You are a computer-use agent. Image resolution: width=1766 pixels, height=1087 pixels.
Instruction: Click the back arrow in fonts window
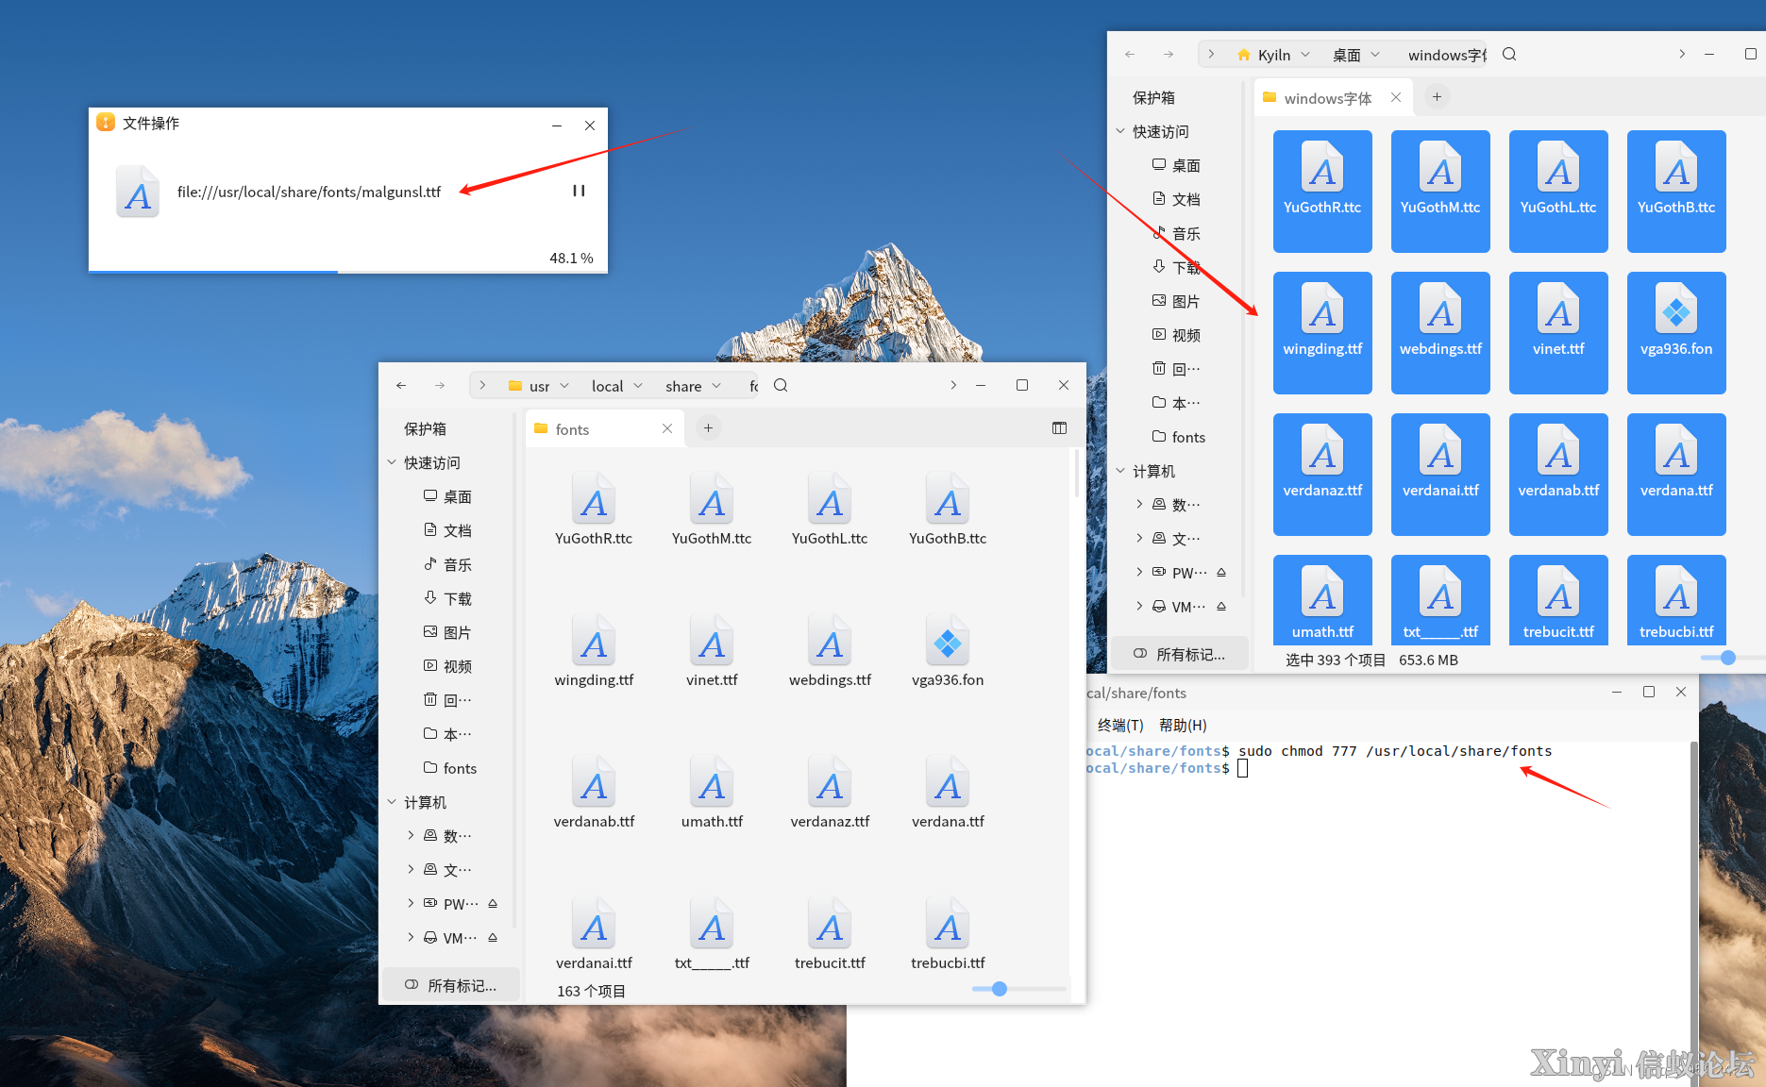coord(401,385)
